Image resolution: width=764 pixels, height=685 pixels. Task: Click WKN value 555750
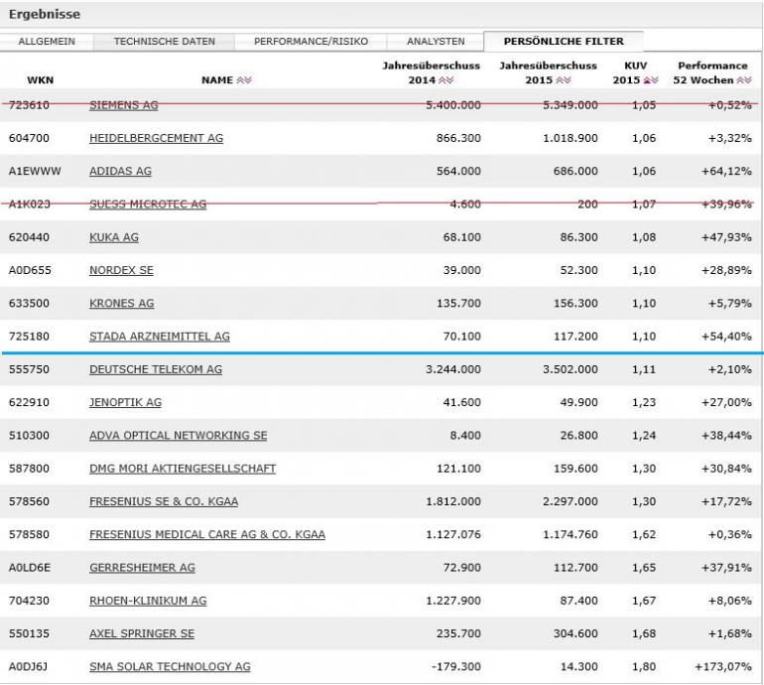pos(29,369)
